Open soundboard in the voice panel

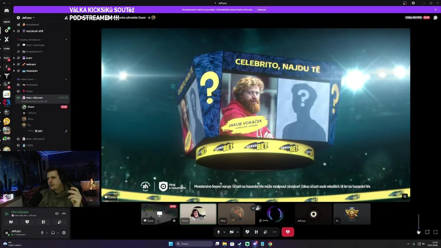click(x=60, y=222)
